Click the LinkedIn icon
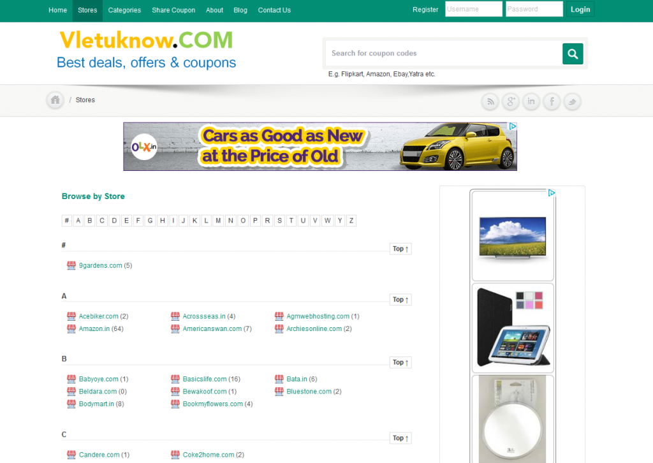 (531, 101)
